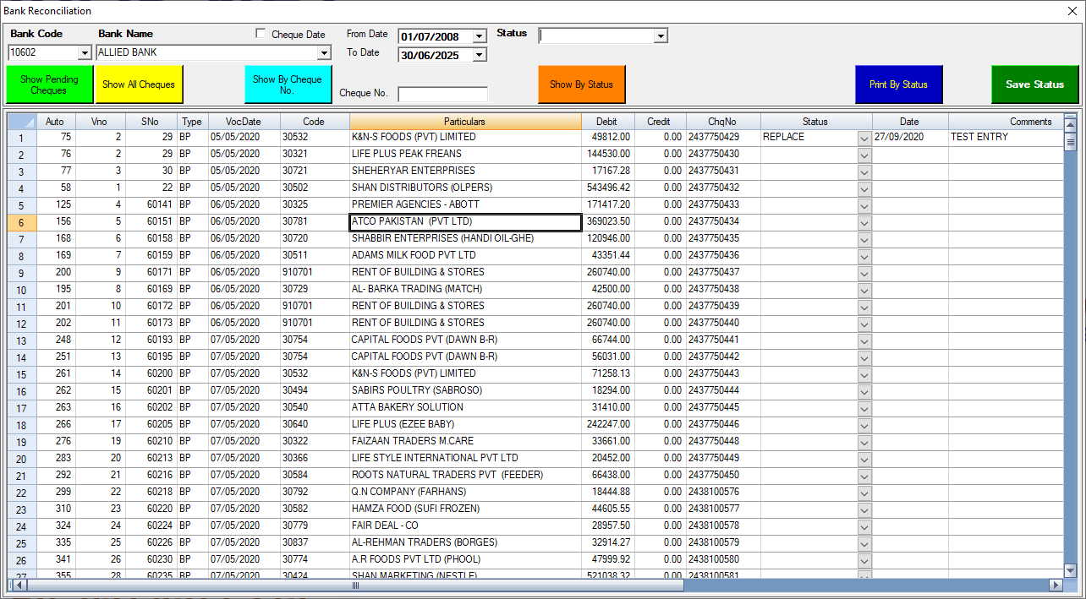The width and height of the screenshot is (1086, 599).
Task: Click Auto cell 341
Action: tap(56, 559)
